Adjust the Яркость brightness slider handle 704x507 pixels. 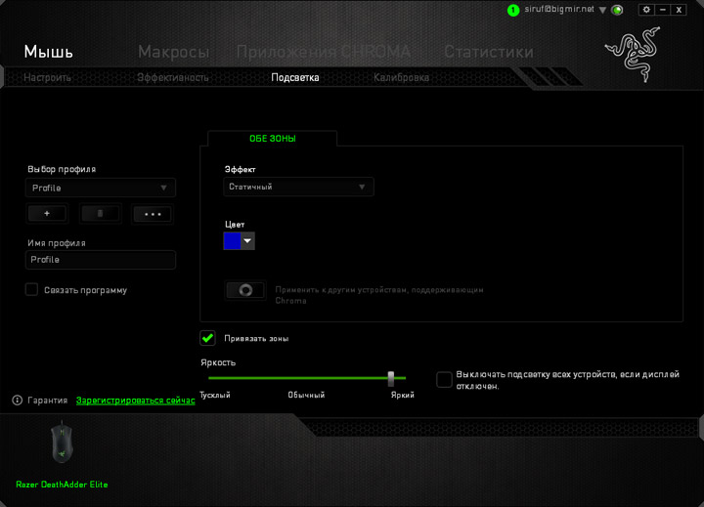pos(391,378)
